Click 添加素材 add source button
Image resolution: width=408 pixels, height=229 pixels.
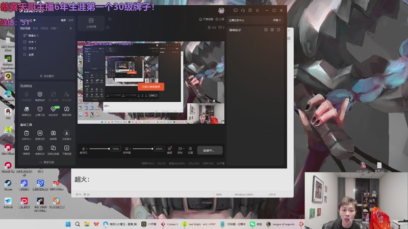(47, 76)
